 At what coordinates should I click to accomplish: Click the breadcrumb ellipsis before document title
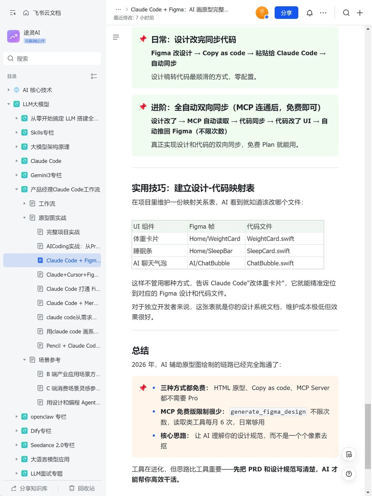click(118, 10)
